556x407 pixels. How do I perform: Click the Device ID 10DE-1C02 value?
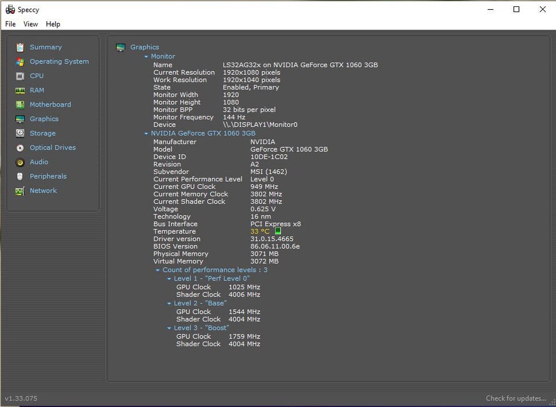pos(269,157)
